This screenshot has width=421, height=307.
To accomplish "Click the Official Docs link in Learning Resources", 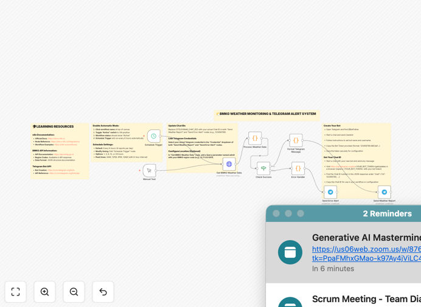I will pos(56,139).
